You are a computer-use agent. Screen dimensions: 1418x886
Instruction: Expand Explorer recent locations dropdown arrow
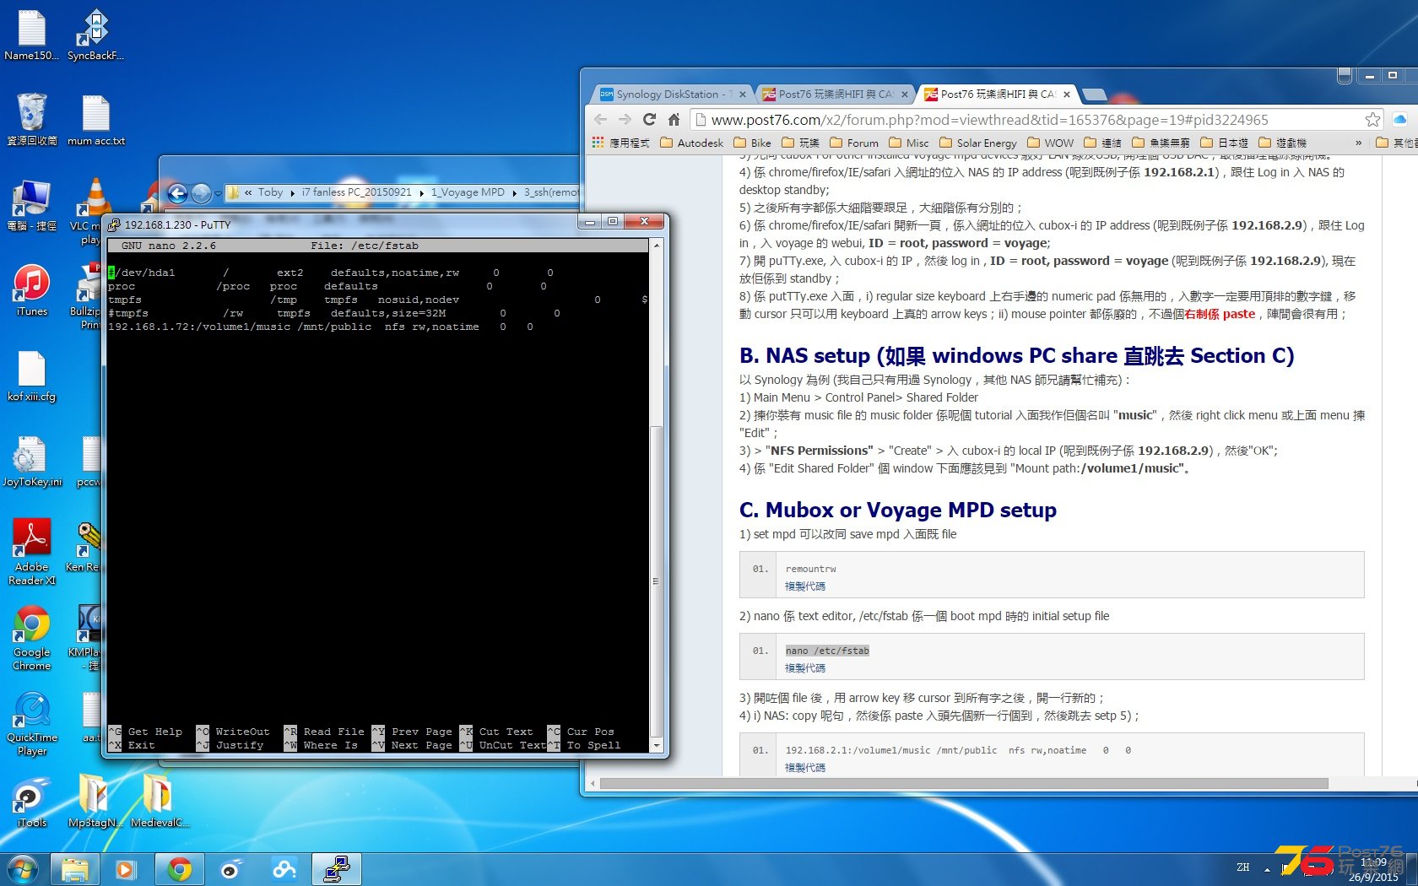218,193
